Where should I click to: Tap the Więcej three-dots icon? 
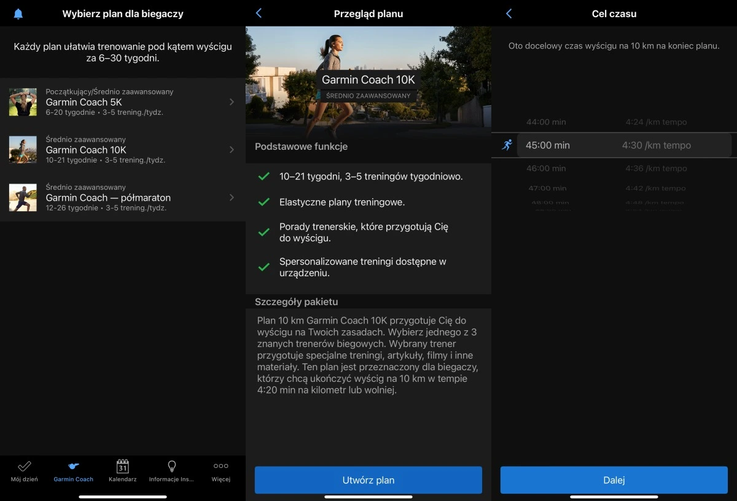[220, 466]
